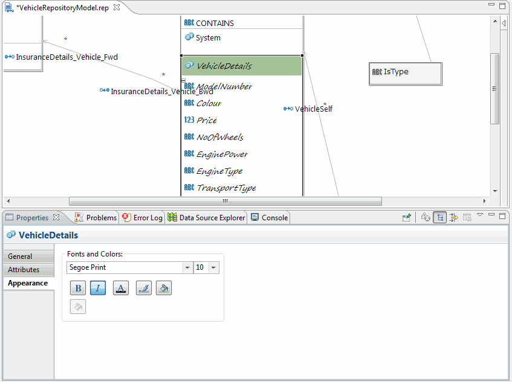Screen dimensions: 512x382
Task: Open the Data Source Explorer tab
Action: [x=206, y=218]
